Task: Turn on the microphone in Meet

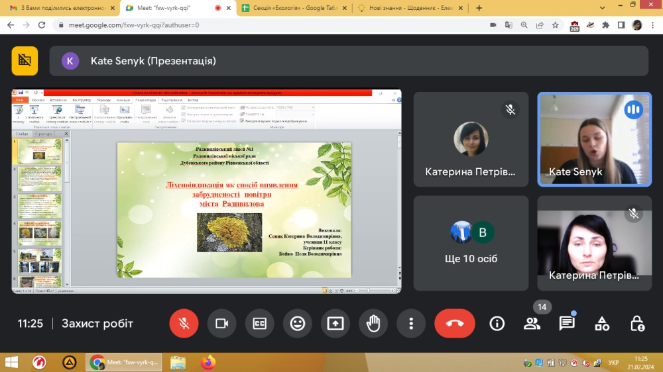Action: tap(184, 324)
